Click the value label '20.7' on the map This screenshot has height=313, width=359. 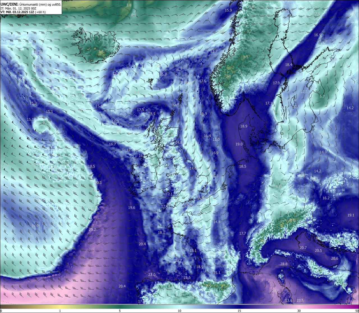pyautogui.click(x=303, y=248)
